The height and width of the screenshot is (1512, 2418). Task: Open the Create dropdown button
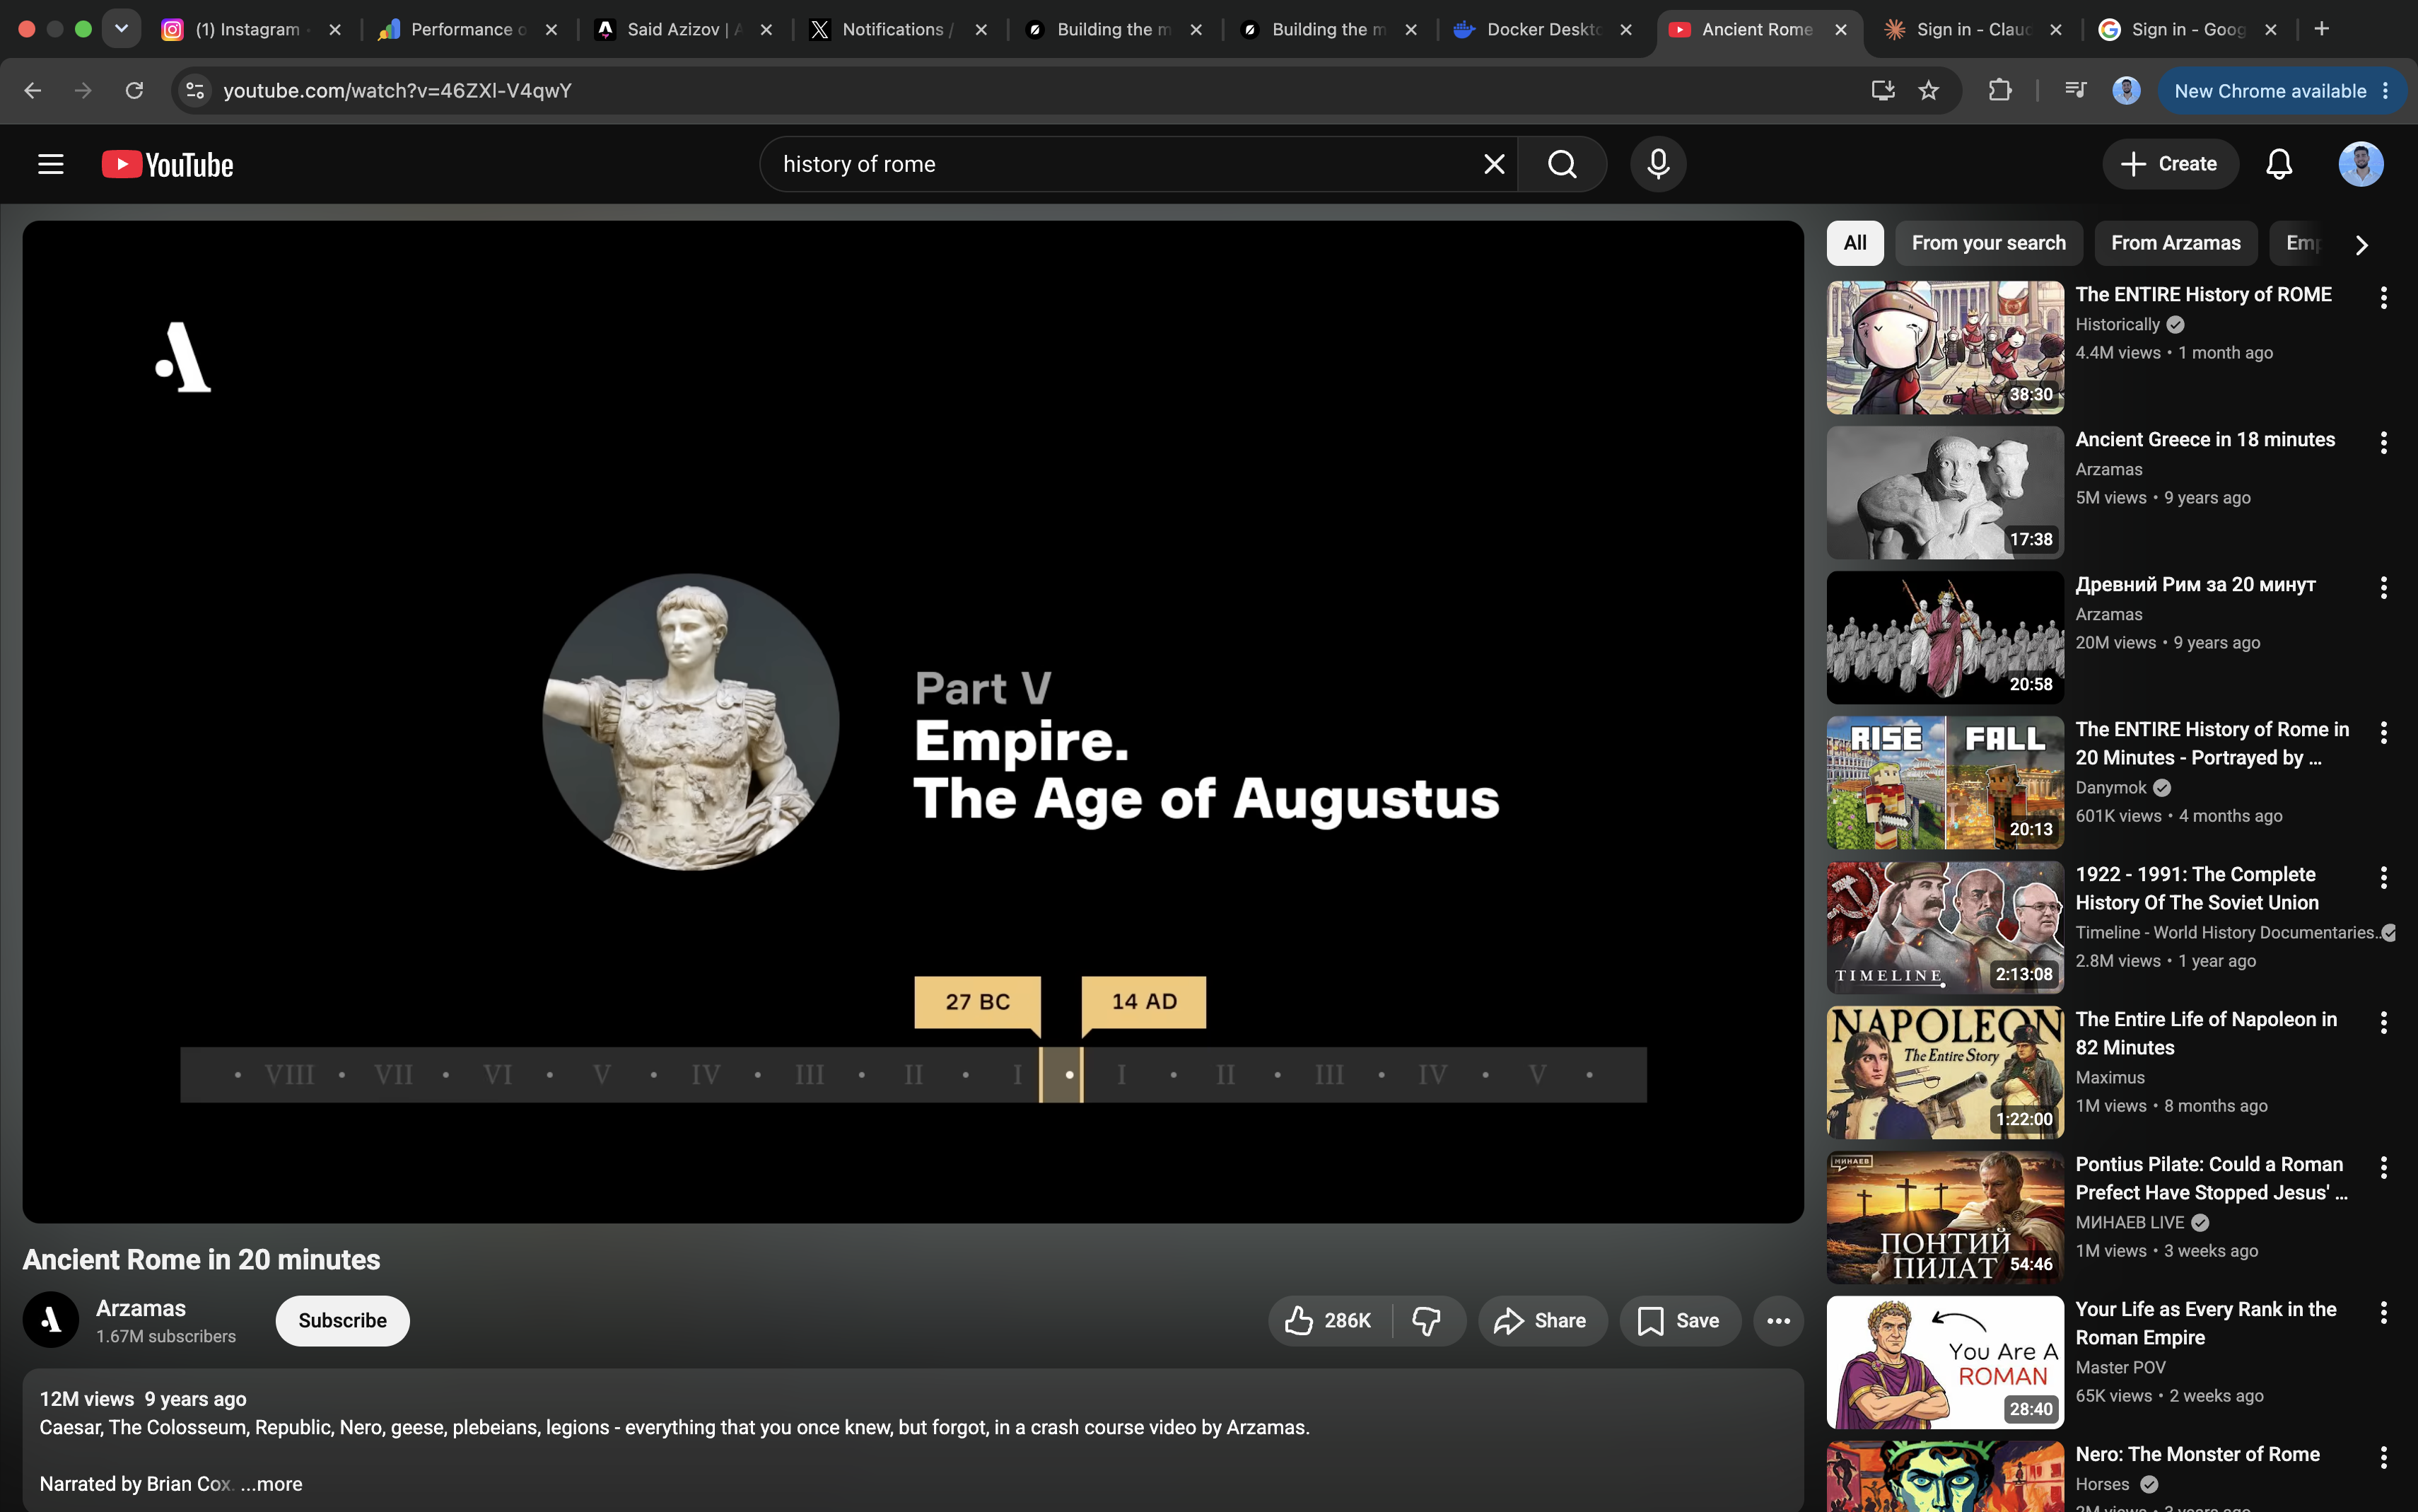point(2169,164)
